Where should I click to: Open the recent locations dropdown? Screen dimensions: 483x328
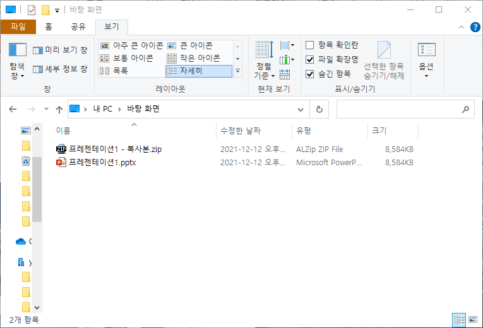[46, 108]
